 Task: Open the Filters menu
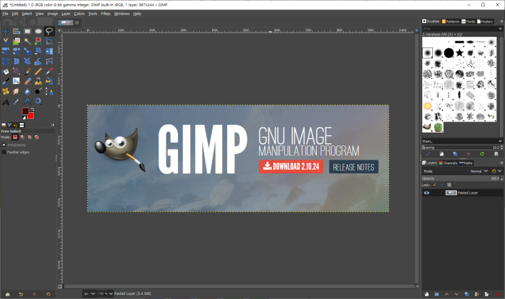(105, 14)
